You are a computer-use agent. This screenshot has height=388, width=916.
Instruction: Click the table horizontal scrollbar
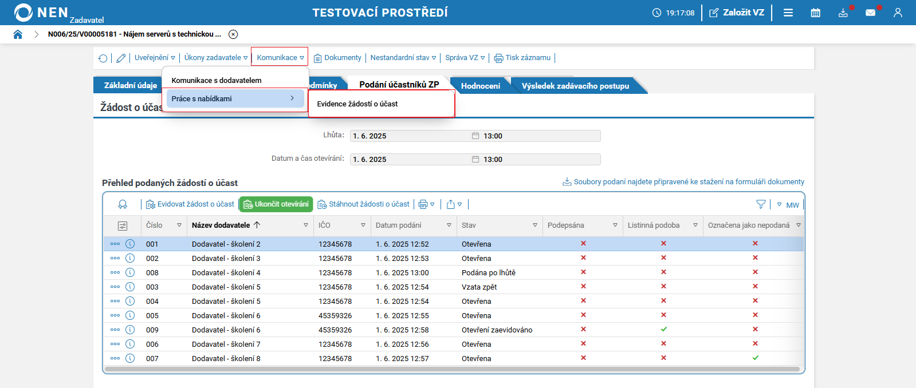pyautogui.click(x=453, y=370)
